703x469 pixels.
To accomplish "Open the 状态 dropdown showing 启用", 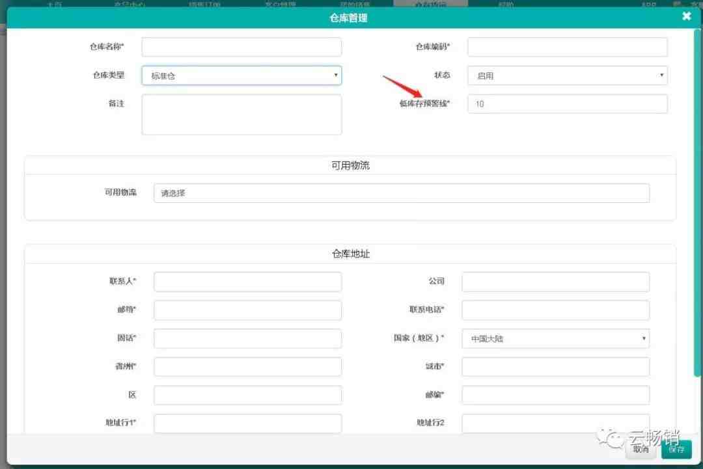I will 567,75.
